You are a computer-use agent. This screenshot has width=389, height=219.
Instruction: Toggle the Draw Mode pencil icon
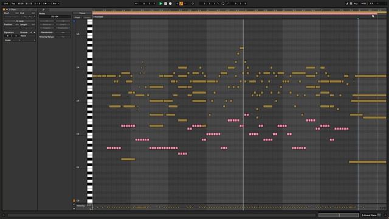347,4
